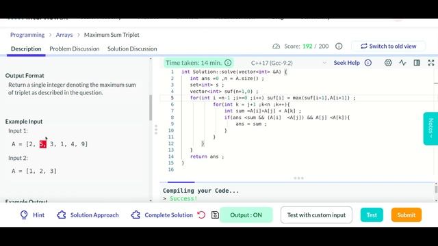Place cursor on code line 5 for loop
The width and height of the screenshot is (438, 246).
[272, 98]
